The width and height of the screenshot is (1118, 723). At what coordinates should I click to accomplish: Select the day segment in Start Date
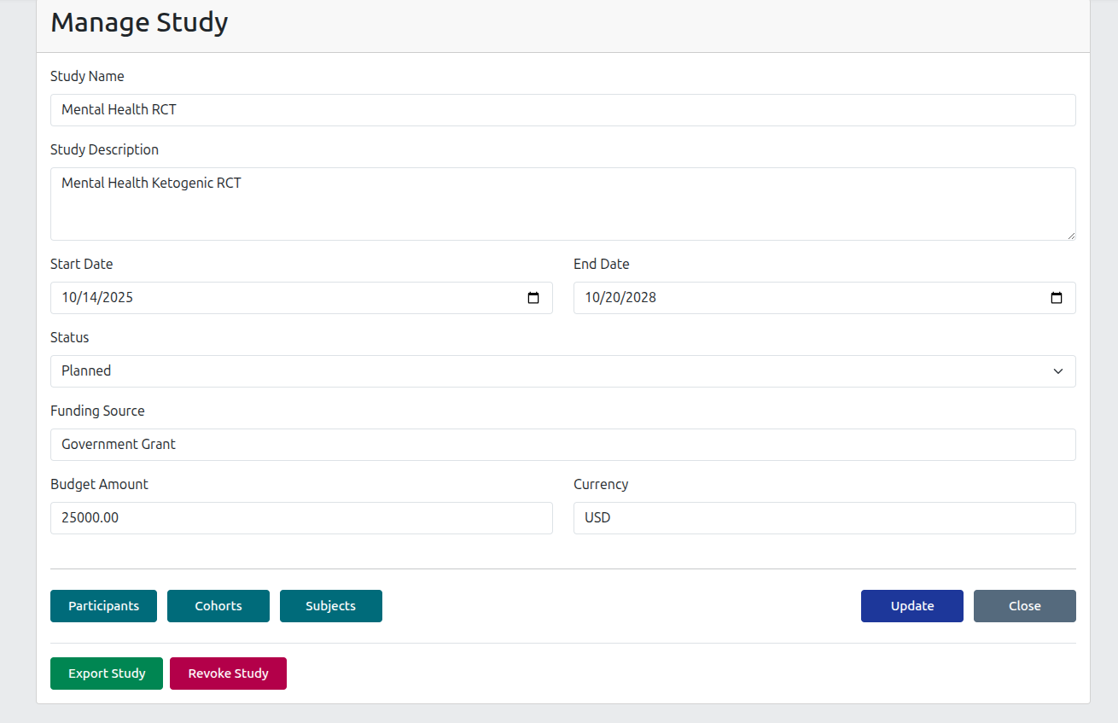90,298
